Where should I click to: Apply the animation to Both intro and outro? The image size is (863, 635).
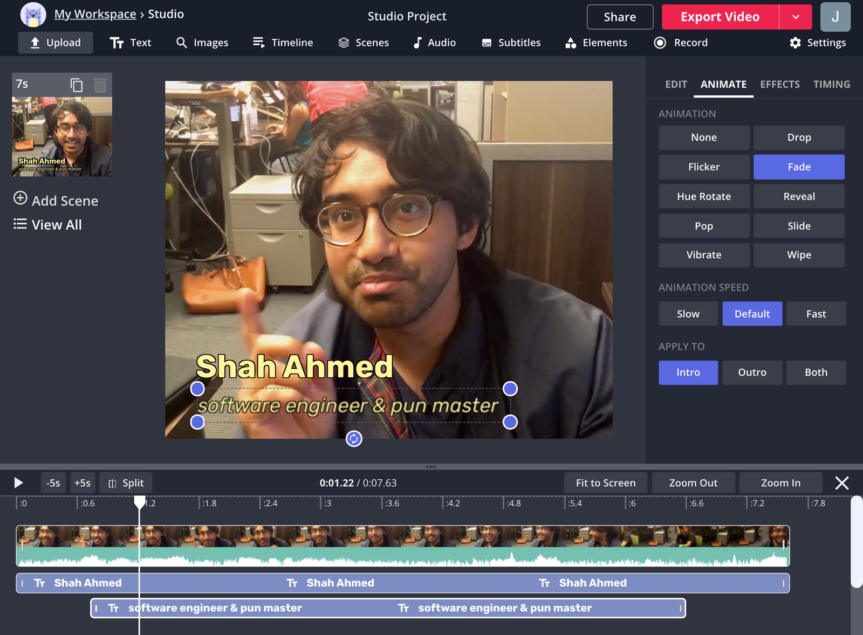tap(816, 372)
